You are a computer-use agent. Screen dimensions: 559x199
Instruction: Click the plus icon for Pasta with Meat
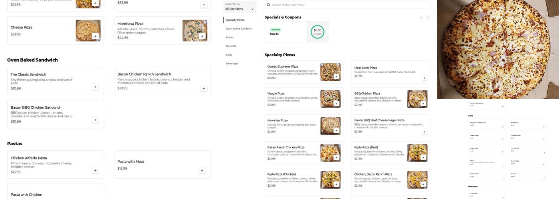pyautogui.click(x=202, y=170)
